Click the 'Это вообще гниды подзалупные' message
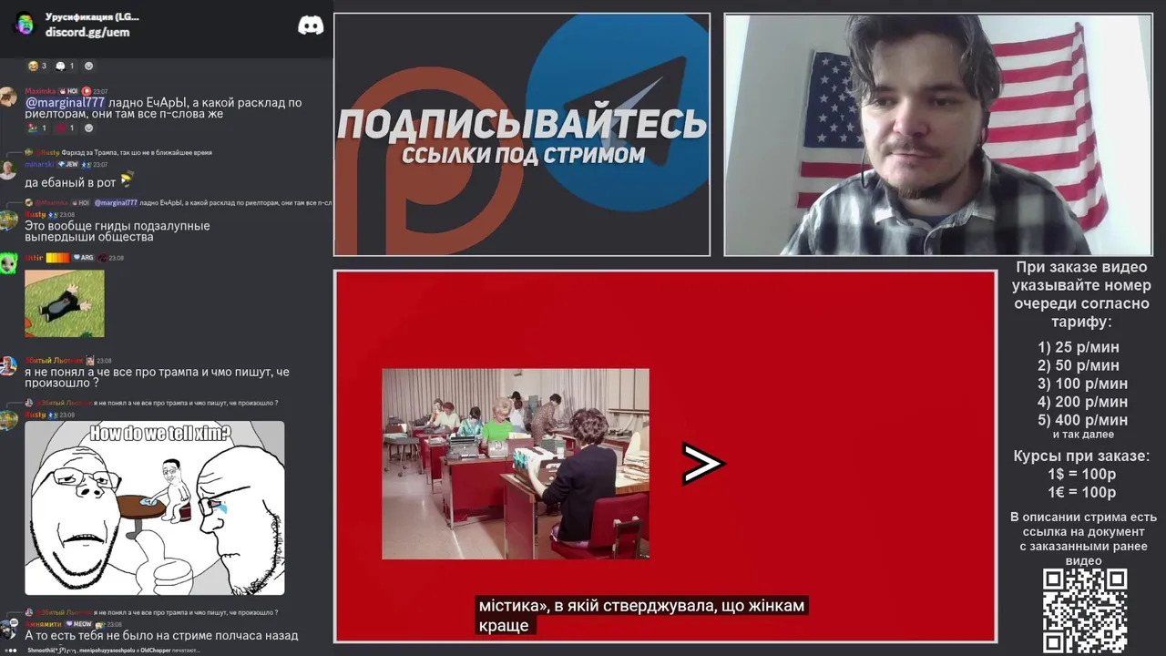 (118, 231)
